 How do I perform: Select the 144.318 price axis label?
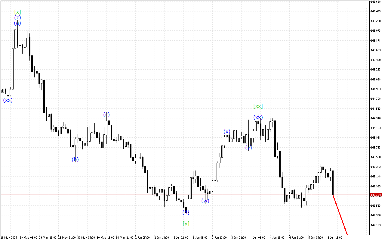(x=376, y=118)
